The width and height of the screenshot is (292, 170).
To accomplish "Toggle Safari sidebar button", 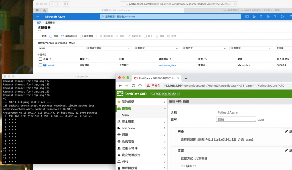I will click(66, 4).
